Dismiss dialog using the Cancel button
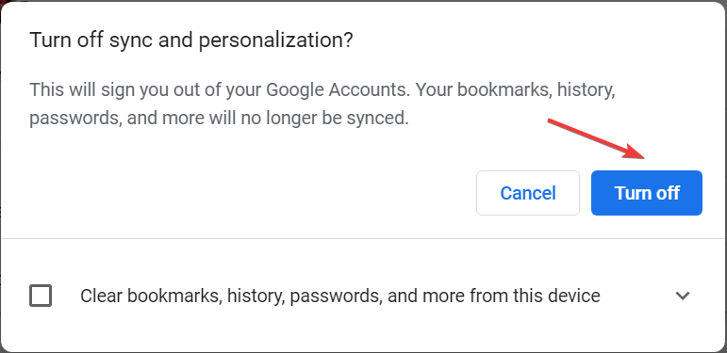Screen dimensions: 727x353 tap(528, 193)
